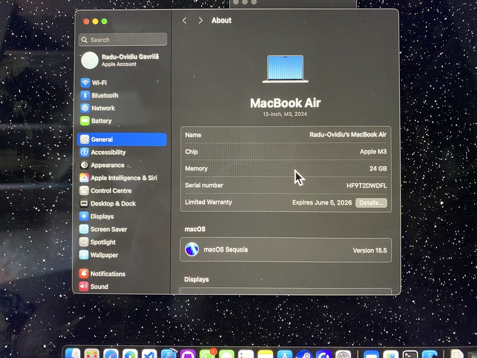Zoom the settings window with green button
This screenshot has width=477, height=358.
(x=104, y=21)
